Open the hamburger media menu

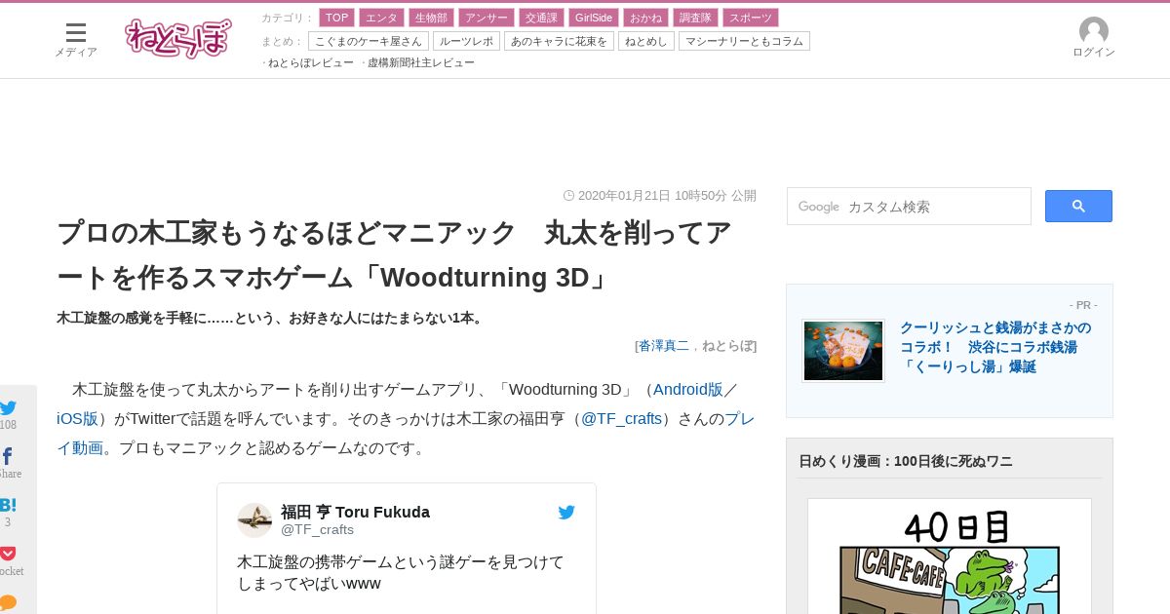coord(76,32)
